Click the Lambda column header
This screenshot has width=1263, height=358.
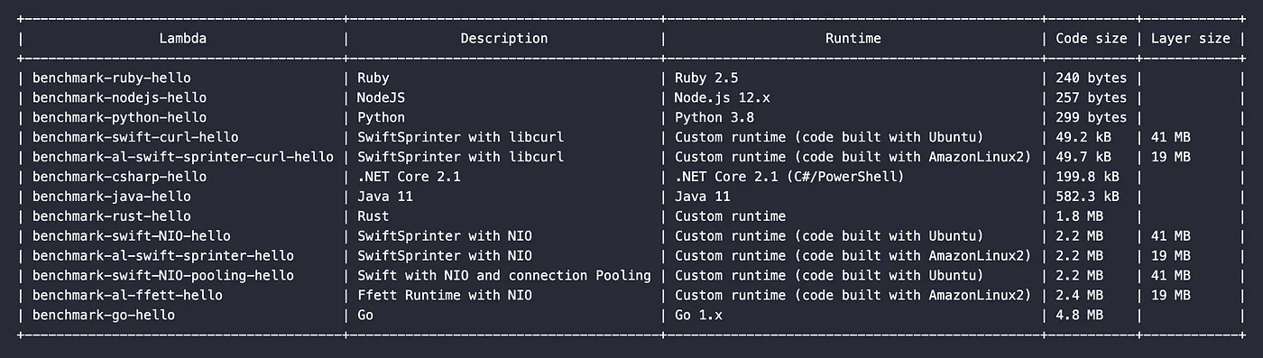click(x=183, y=39)
